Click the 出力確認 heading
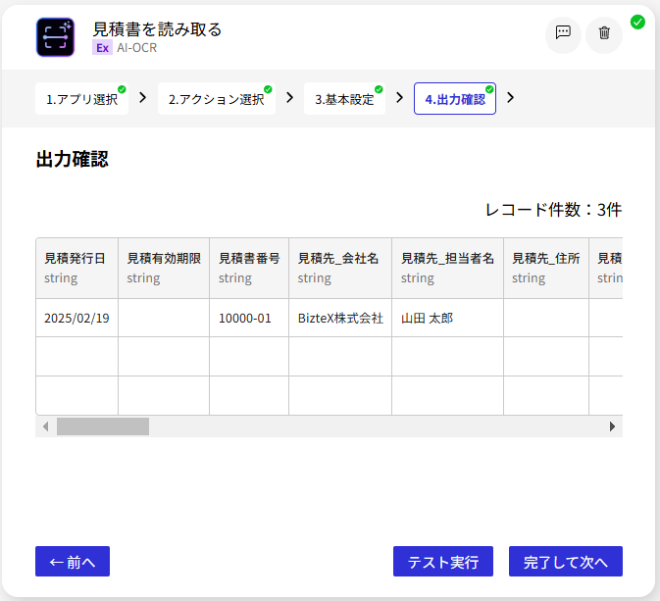The height and width of the screenshot is (601, 660). [72, 159]
